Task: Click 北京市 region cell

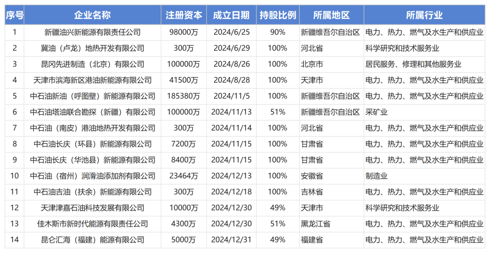Action: click(x=332, y=64)
